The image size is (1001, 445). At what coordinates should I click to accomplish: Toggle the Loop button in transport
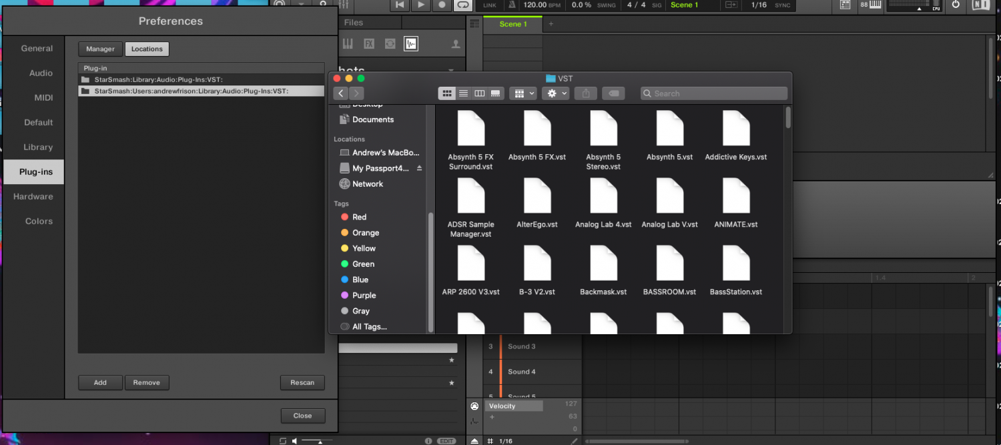[462, 5]
